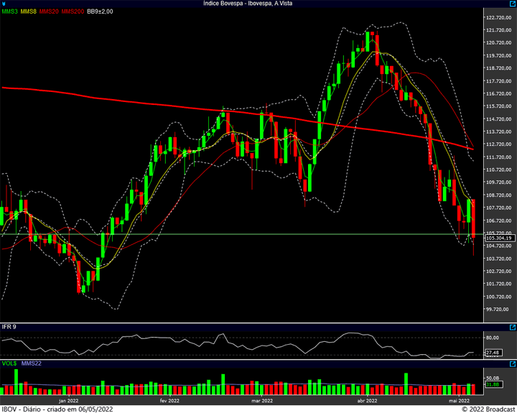517x413 pixels.
Task: Click the VOL$ indicator label
Action: (x=9, y=363)
